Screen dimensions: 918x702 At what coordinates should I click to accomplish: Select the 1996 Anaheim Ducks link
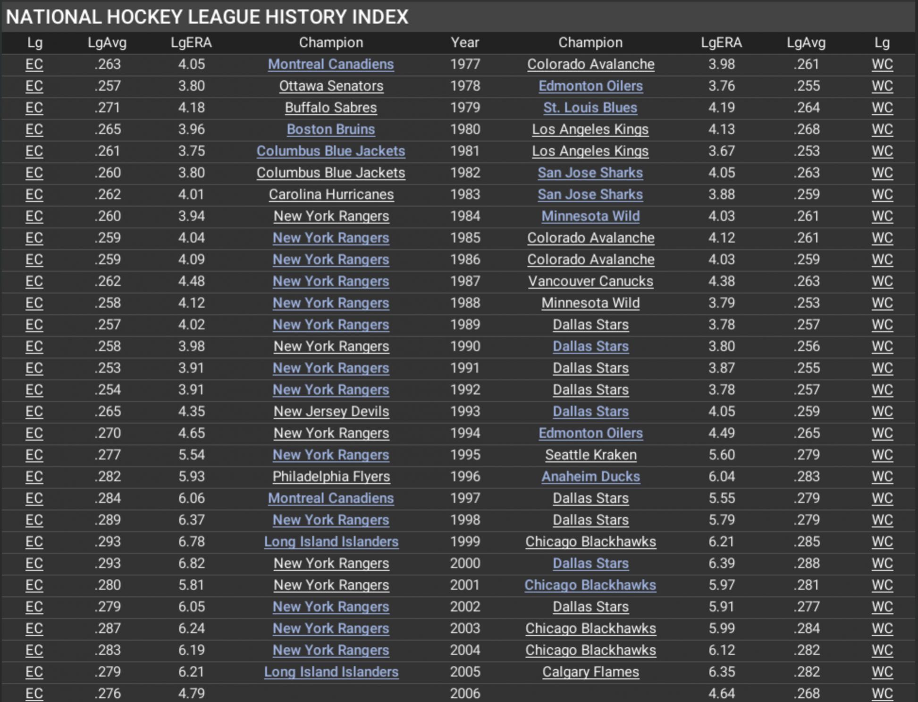pos(590,477)
